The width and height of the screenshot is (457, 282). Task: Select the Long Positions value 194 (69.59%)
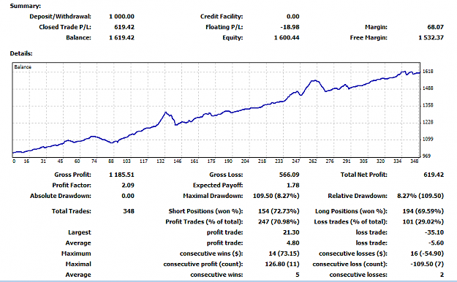[423, 211]
